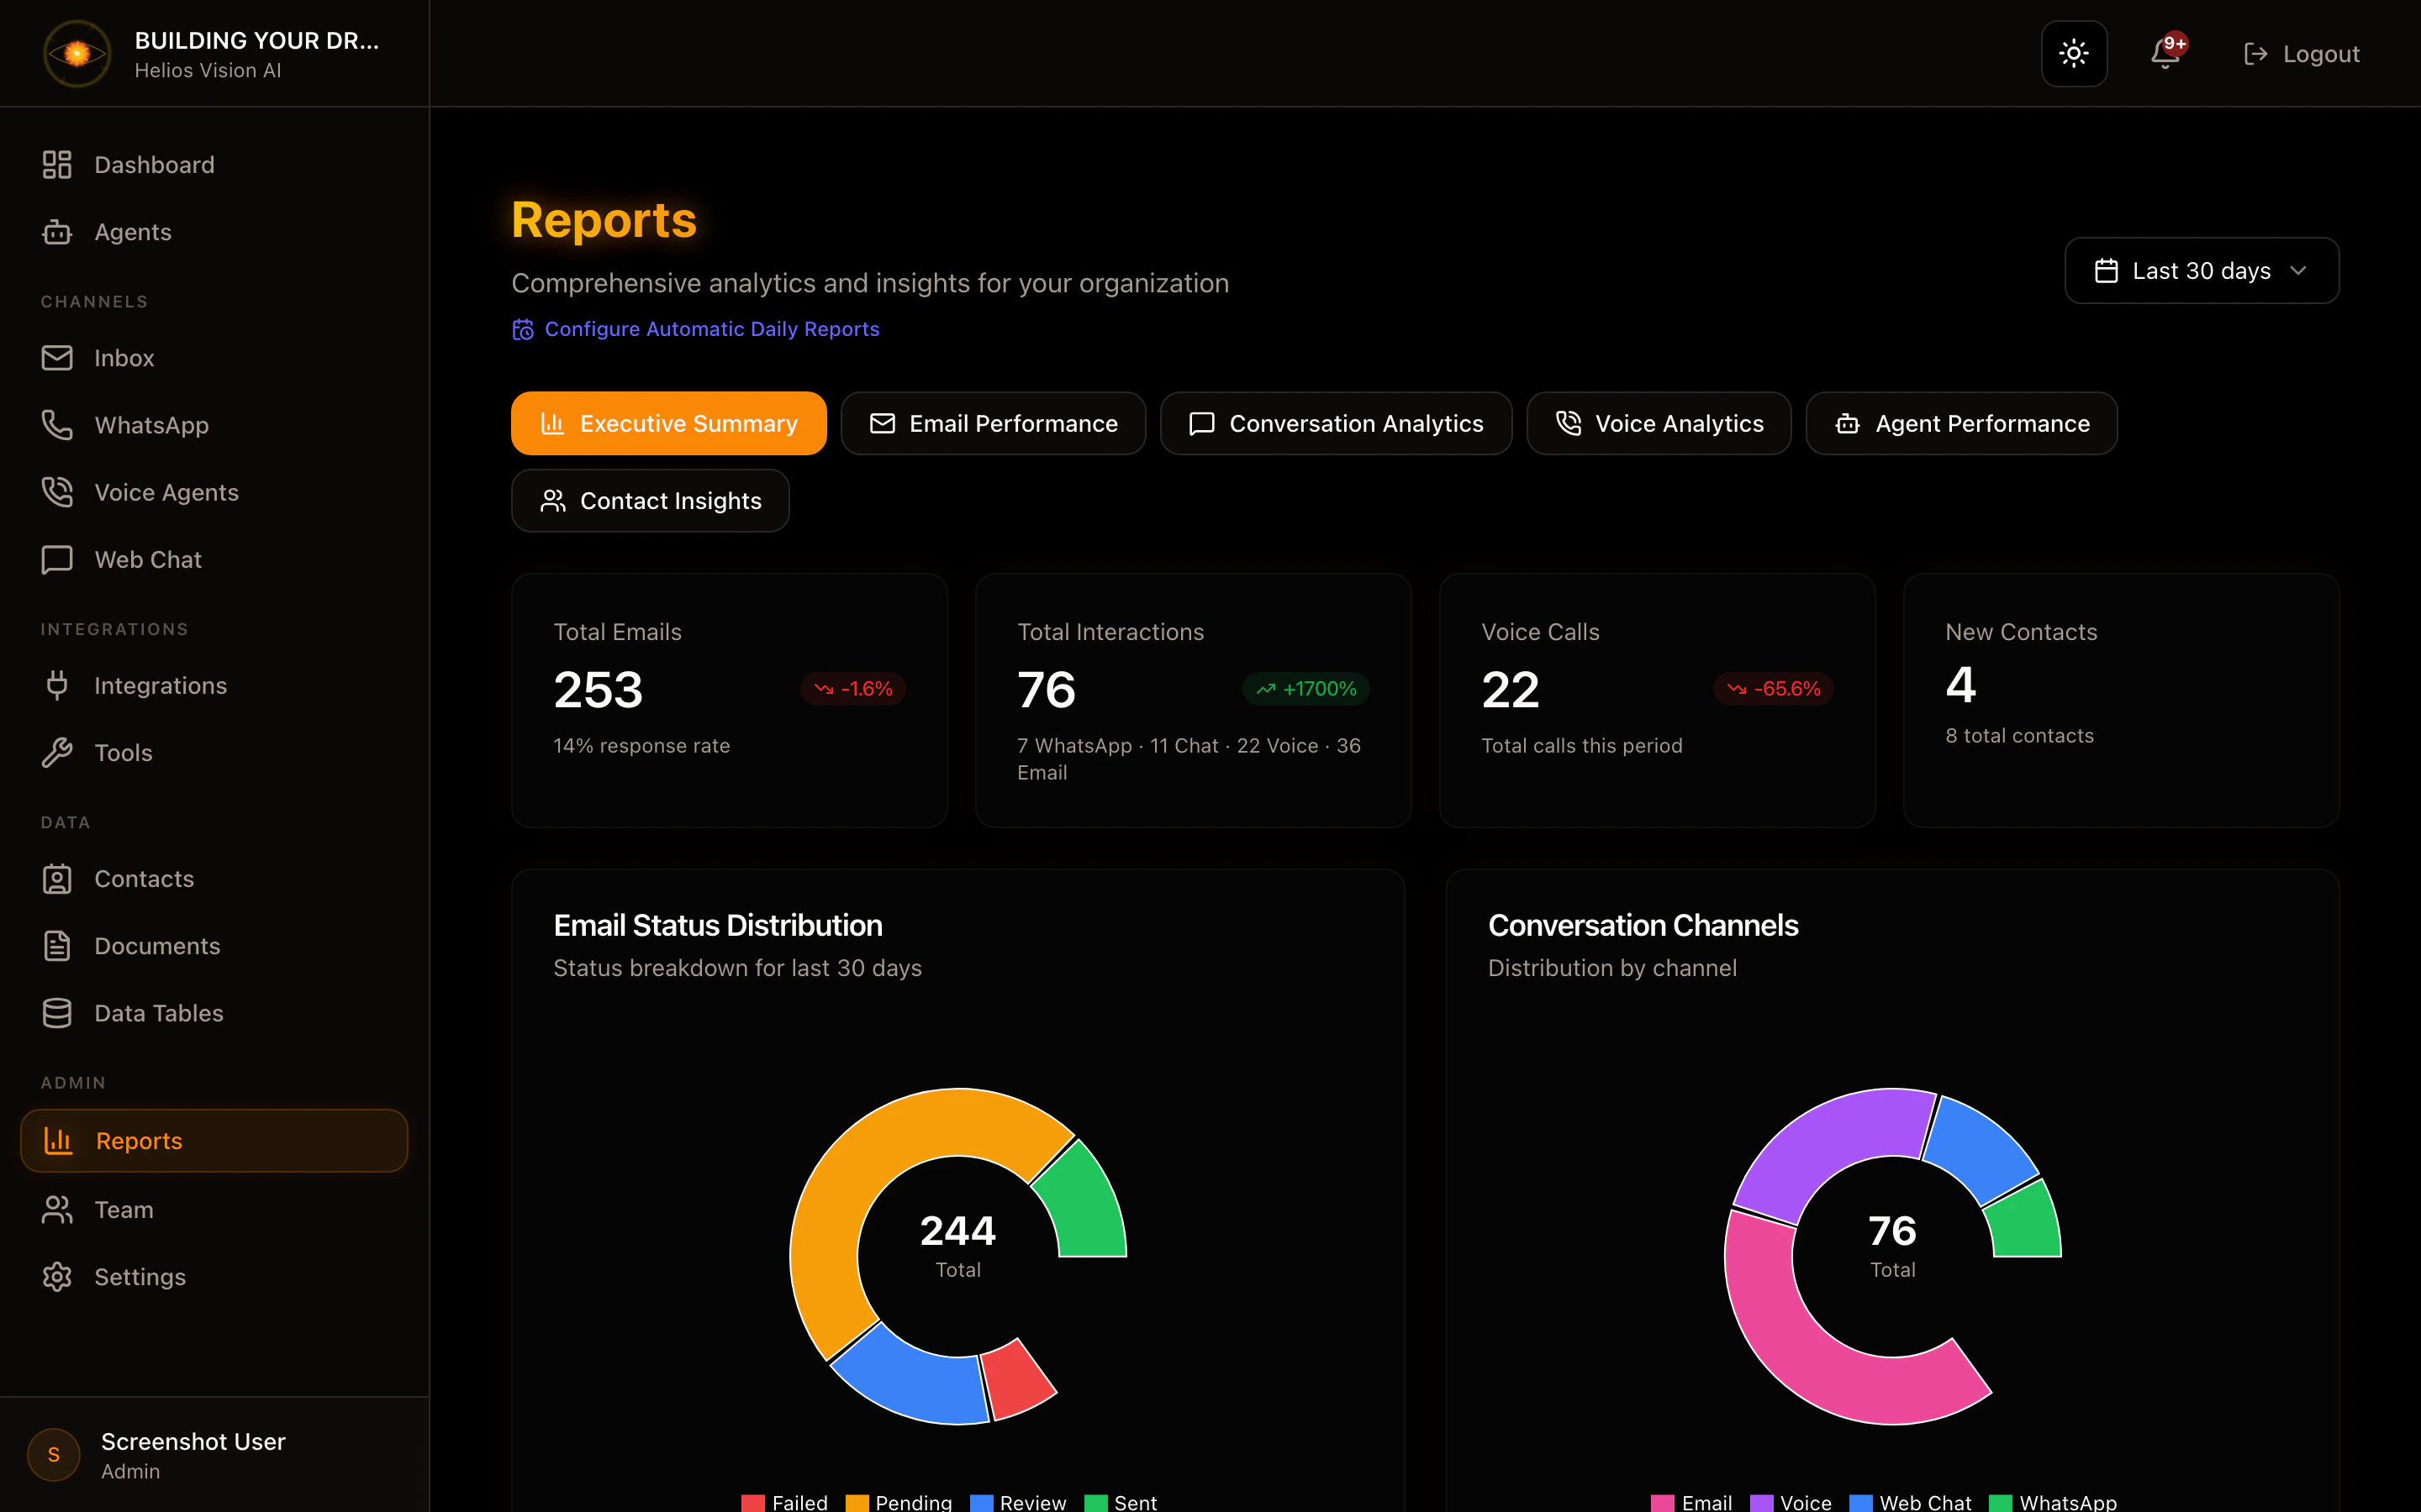Viewport: 2421px width, 1512px height.
Task: Switch to the Voice Analytics tab
Action: point(1658,423)
